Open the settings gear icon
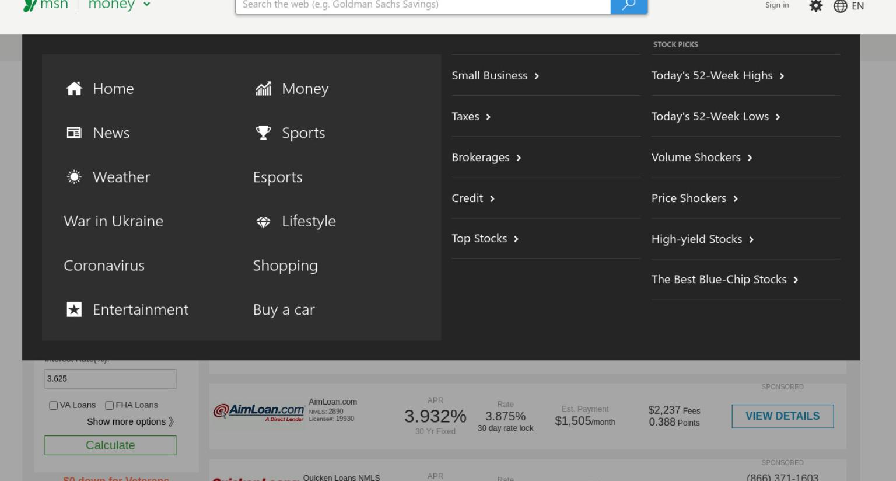 click(816, 6)
